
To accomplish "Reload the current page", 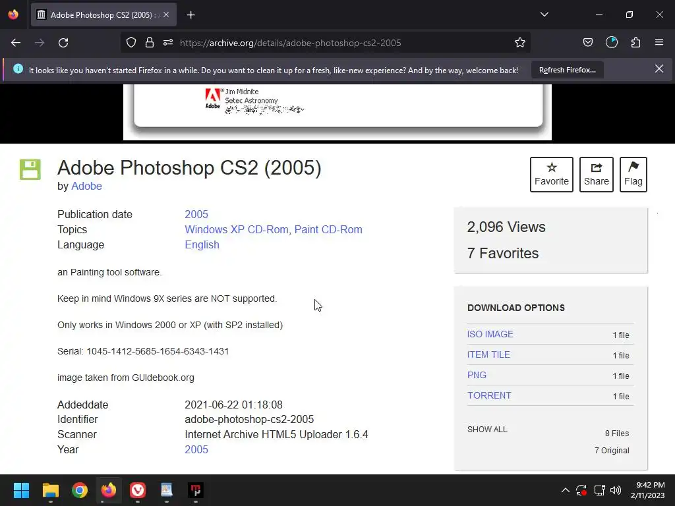I will pos(63,43).
